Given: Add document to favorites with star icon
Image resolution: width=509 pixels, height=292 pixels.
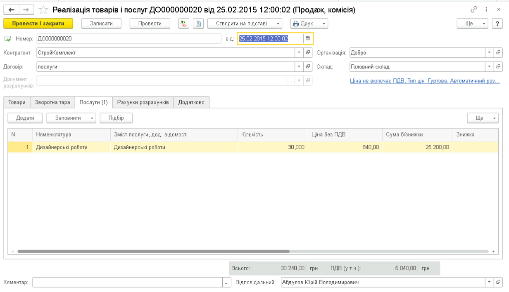Looking at the screenshot, I should tap(44, 9).
